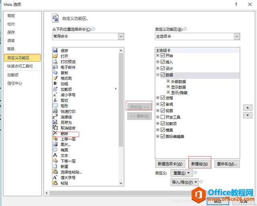Select the 复制 copy command icon
Image resolution: width=257 pixels, height=206 pixels.
pyautogui.click(x=55, y=72)
